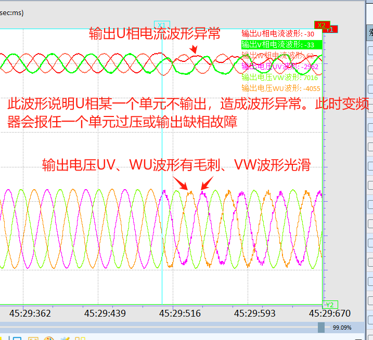Click the 99.09% zoom percentage value

click(x=342, y=328)
